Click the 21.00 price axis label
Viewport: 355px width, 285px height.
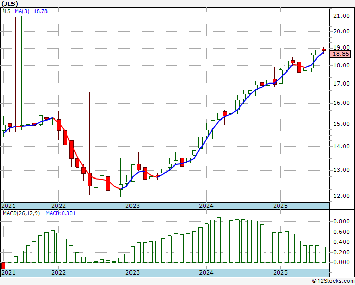[x=341, y=16]
